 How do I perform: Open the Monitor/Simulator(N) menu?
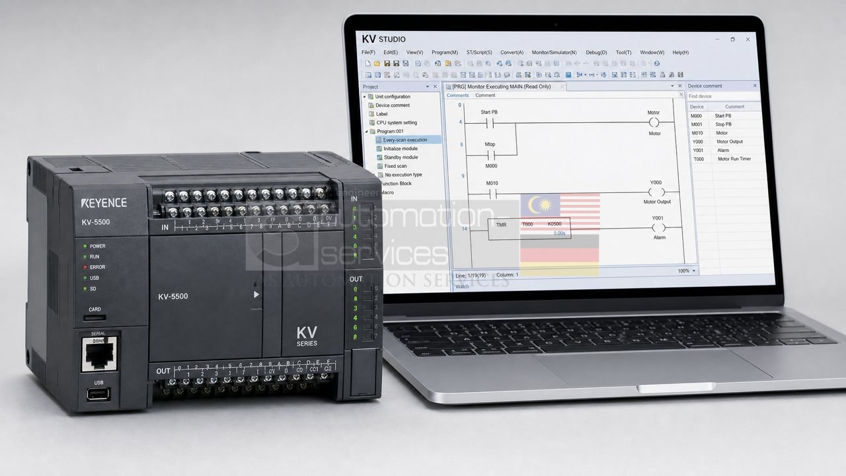(x=554, y=52)
